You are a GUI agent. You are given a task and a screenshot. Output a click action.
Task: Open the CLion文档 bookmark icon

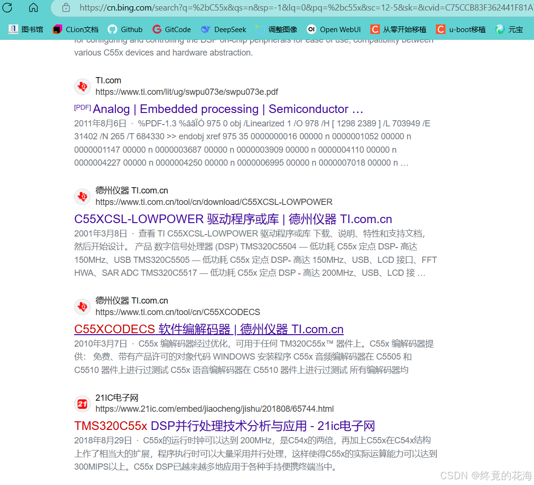[x=57, y=29]
